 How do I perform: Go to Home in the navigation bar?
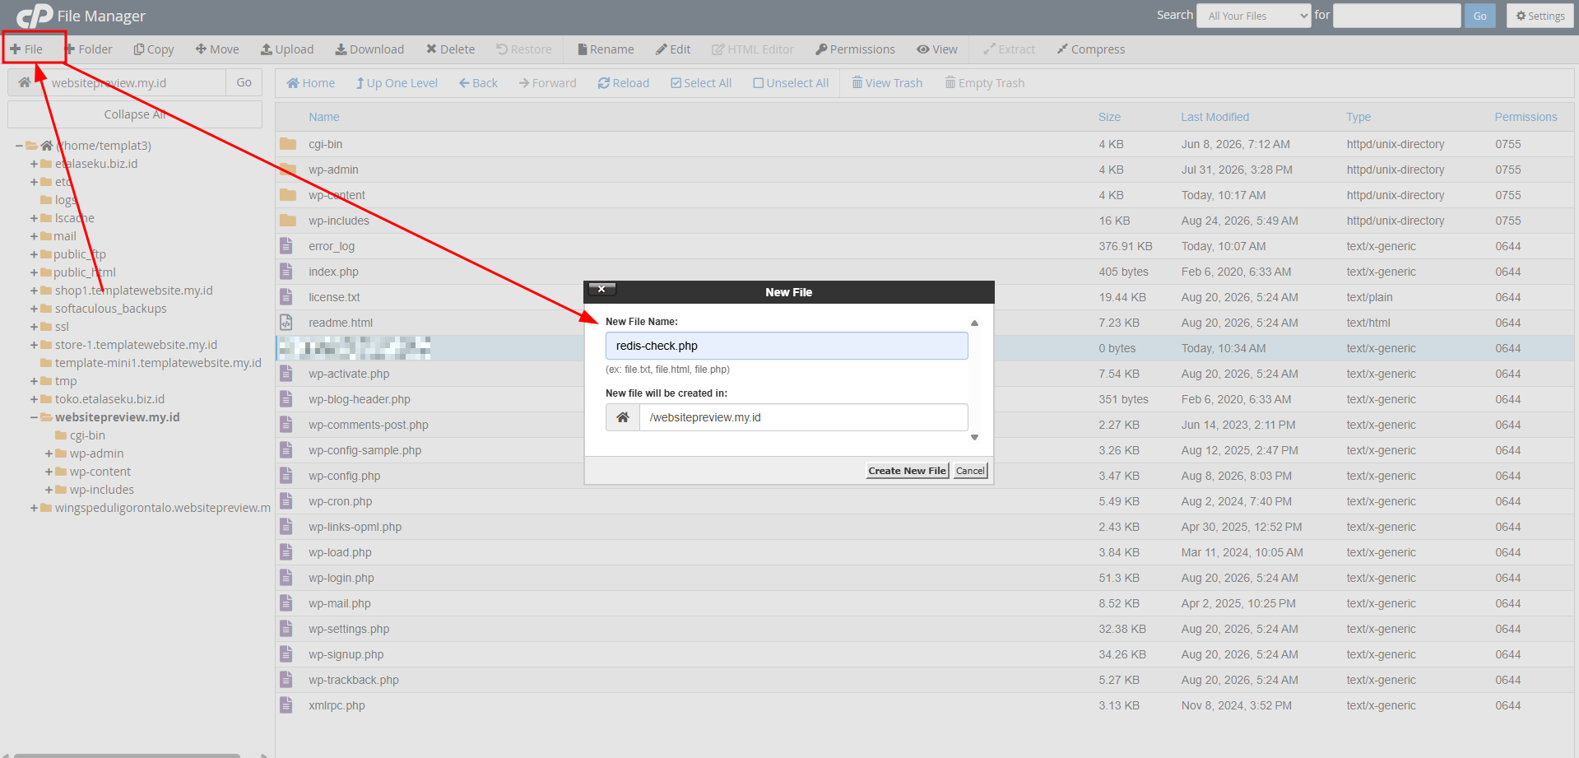click(x=310, y=83)
